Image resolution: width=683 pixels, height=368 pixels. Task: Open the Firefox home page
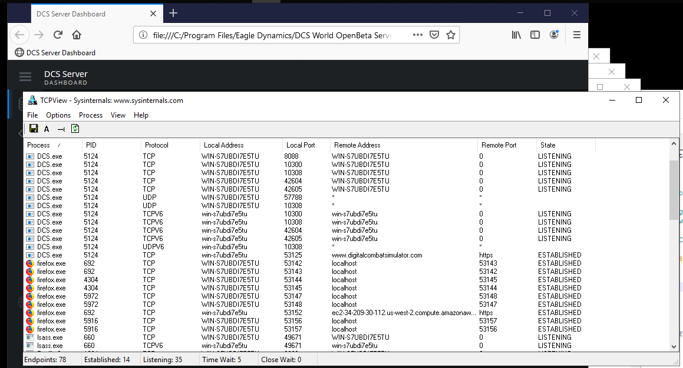pos(77,35)
